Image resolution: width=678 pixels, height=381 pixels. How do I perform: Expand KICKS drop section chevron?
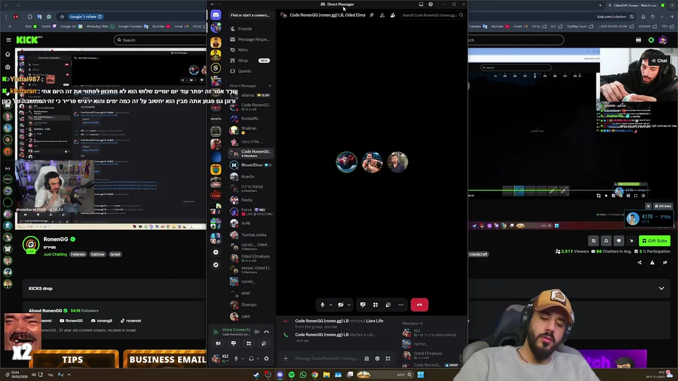pos(662,288)
